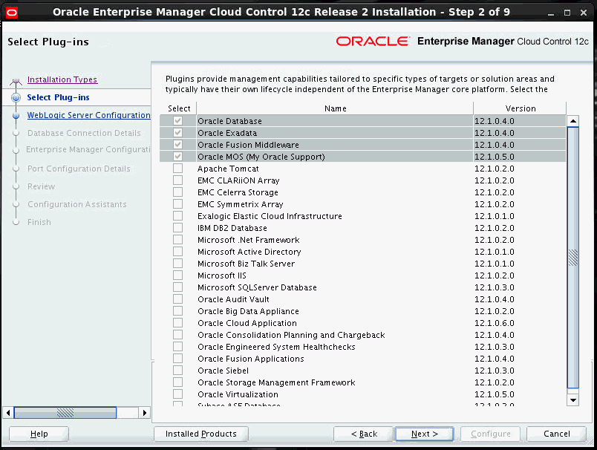The height and width of the screenshot is (450, 597).
Task: Click version 12.1.0.3.0 of Microsoft SQLServer Database
Action: pos(495,287)
